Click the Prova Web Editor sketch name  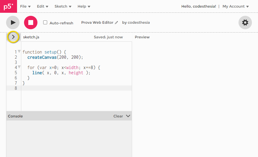[x=97, y=23]
